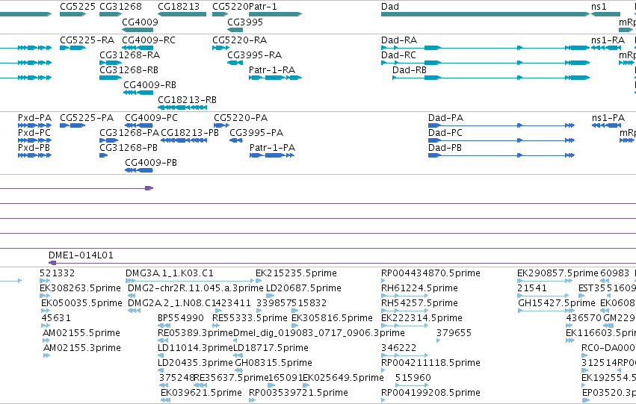Screen dimensions: 636x404
Task: Select CG18213 gene label
Action: (x=179, y=7)
